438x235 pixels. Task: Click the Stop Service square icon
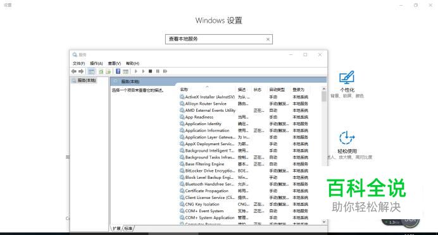click(x=150, y=71)
